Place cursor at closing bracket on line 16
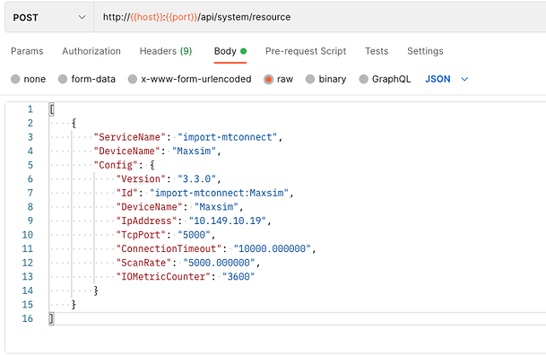The height and width of the screenshot is (355, 546). 51,318
